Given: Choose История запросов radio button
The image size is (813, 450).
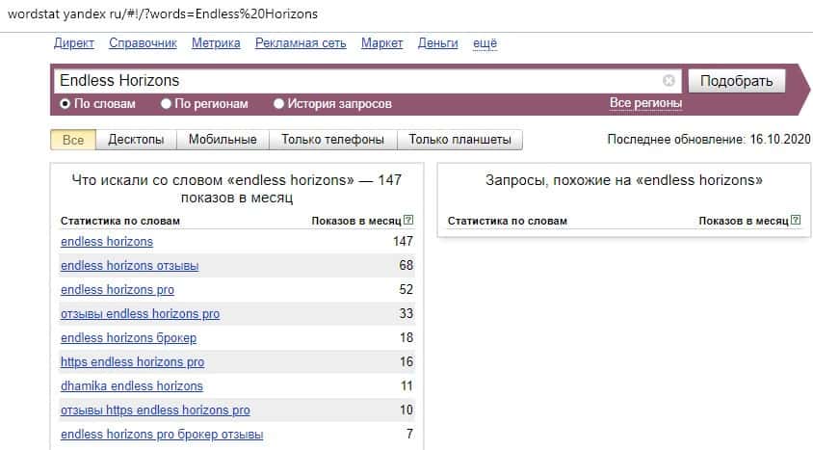Looking at the screenshot, I should pyautogui.click(x=279, y=104).
